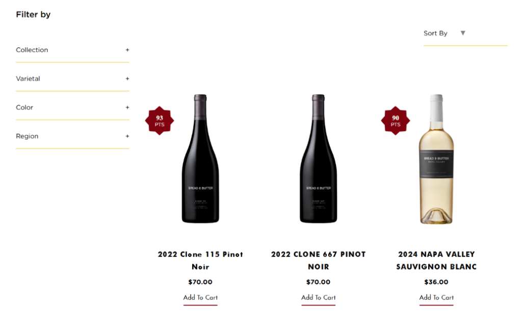
Task: Click the 93 PTS rating badge
Action: (x=160, y=121)
